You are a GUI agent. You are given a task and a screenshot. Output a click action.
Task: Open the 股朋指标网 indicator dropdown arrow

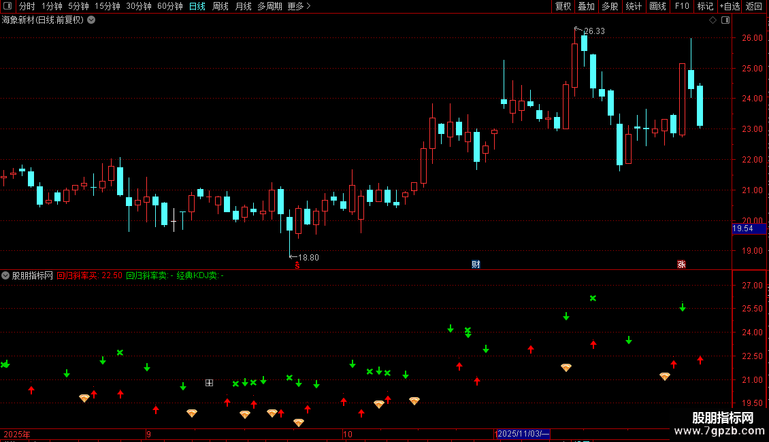click(x=5, y=275)
